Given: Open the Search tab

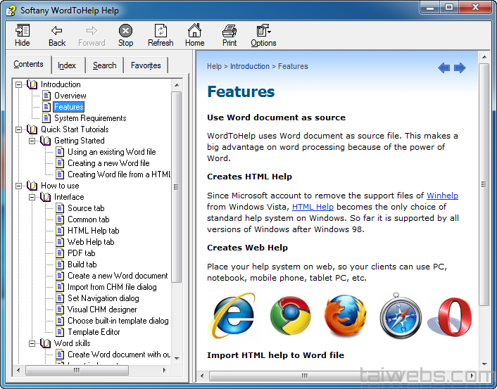Looking at the screenshot, I should pos(104,65).
